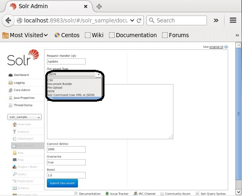Open the Forums bookmark
Viewport: 242px width, 196px height.
tap(175, 35)
